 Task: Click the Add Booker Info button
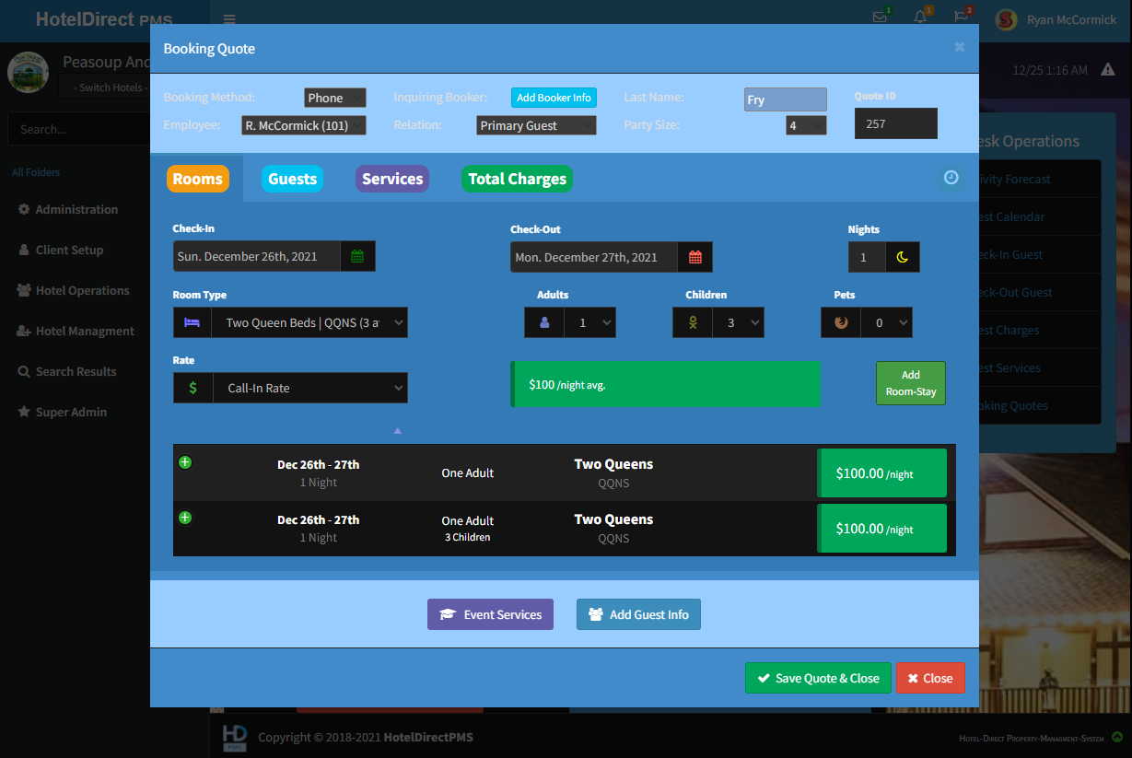pos(554,98)
